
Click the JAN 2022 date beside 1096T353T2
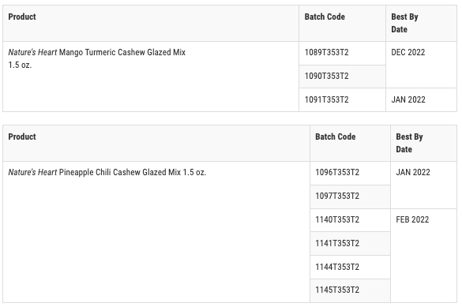click(413, 172)
